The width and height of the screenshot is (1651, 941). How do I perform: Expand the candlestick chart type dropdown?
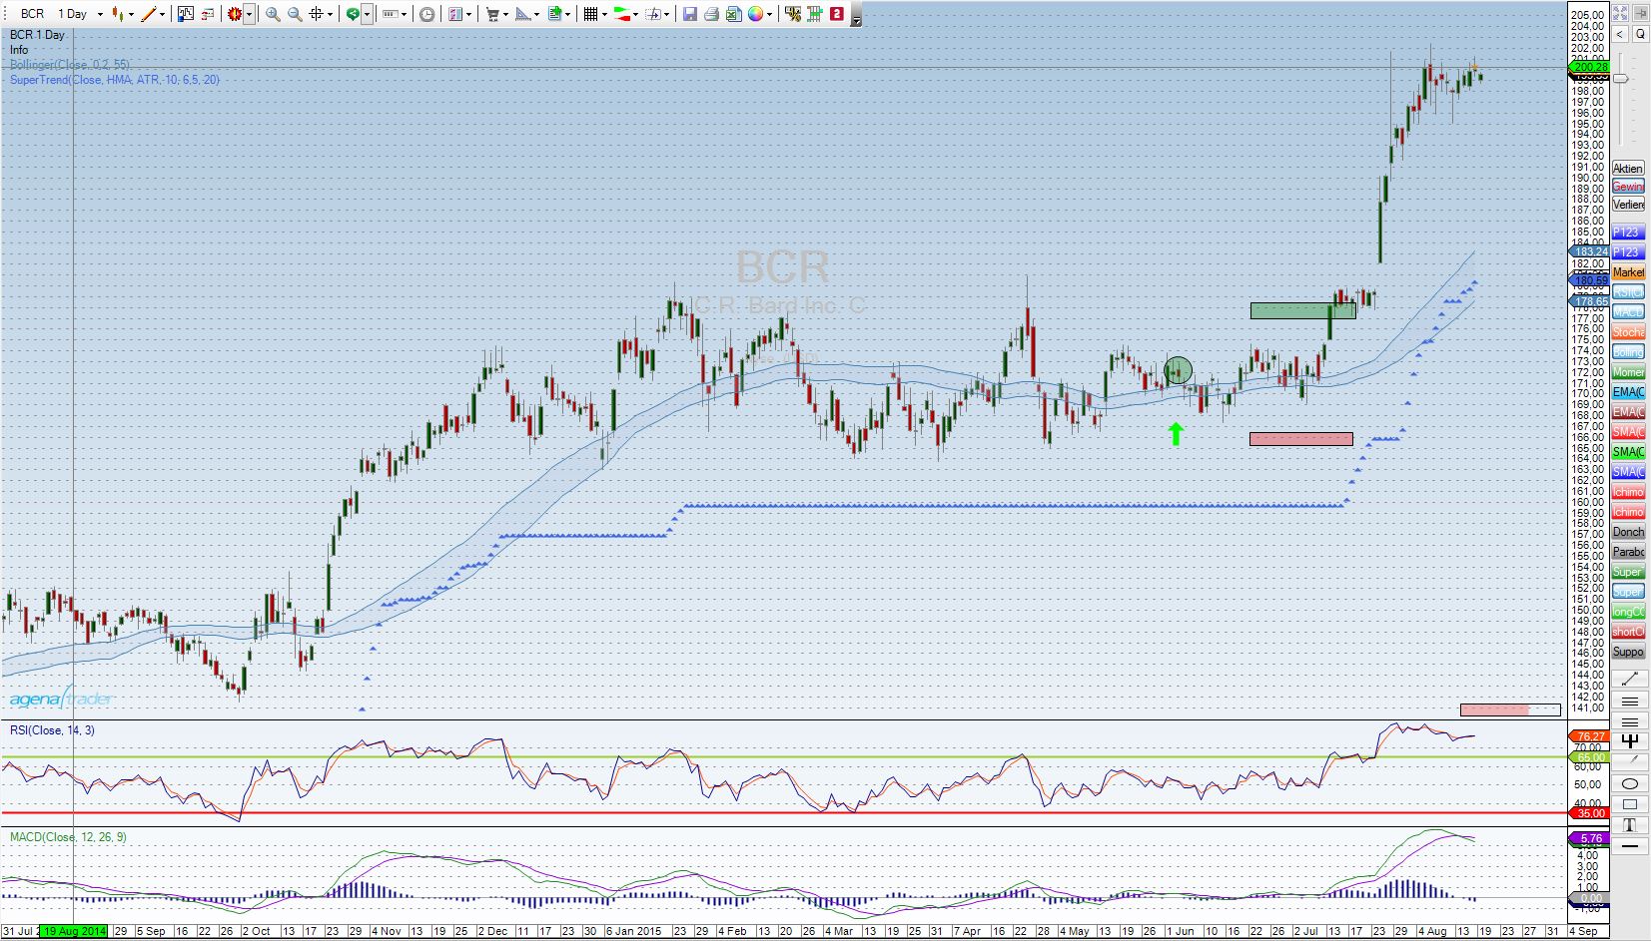click(x=131, y=14)
